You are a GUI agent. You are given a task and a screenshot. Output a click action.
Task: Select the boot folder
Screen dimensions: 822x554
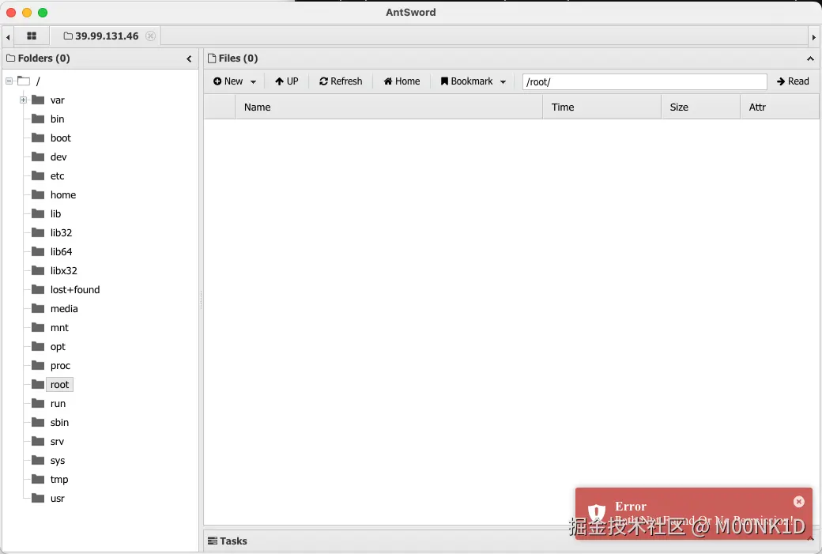click(60, 138)
